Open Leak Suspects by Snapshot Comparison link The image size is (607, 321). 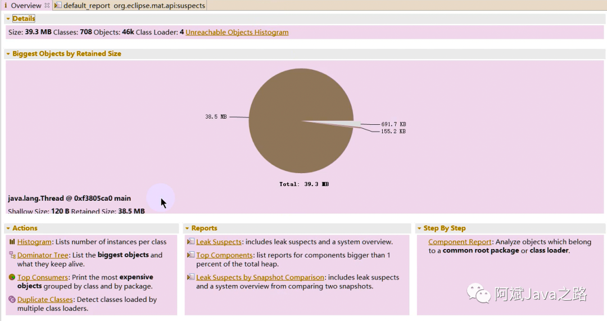[260, 277]
